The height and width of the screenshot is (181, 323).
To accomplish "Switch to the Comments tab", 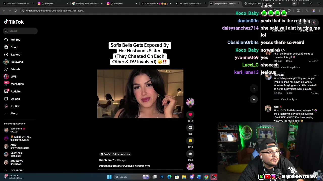I will tap(278, 31).
